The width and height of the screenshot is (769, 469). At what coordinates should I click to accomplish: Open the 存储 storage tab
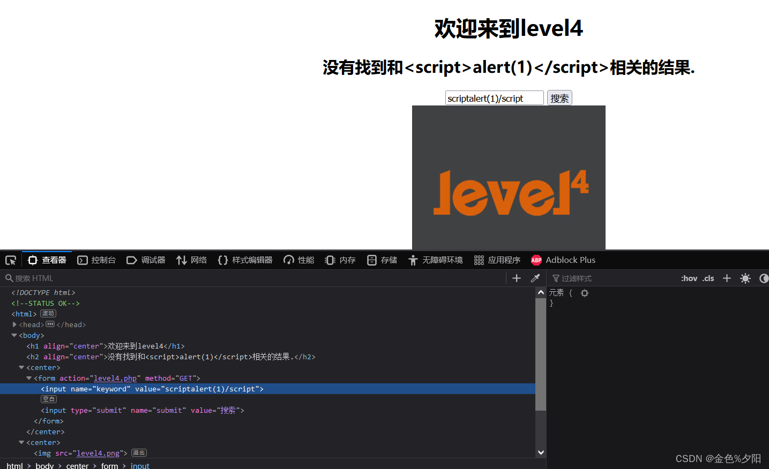pos(382,260)
